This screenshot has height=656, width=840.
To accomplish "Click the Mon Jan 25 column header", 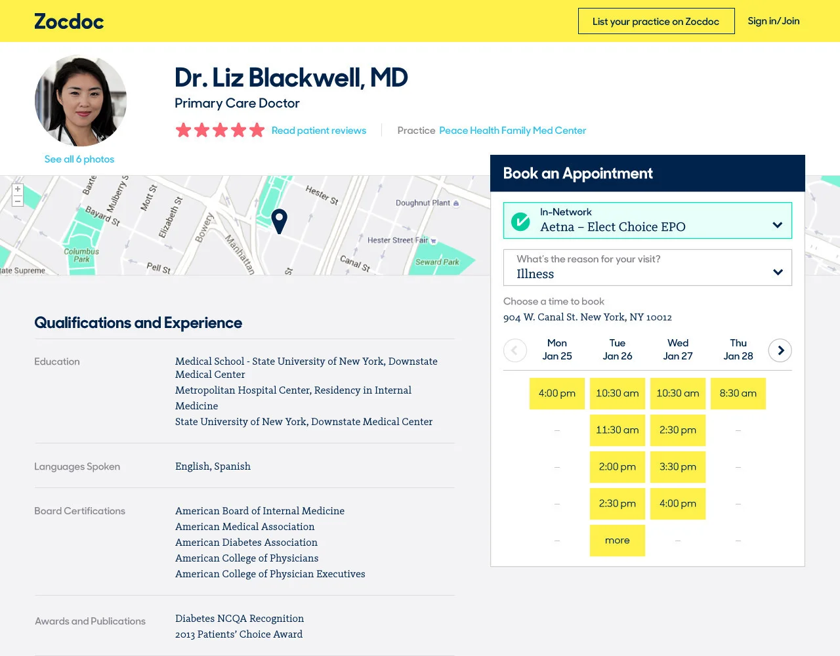I will pos(557,350).
